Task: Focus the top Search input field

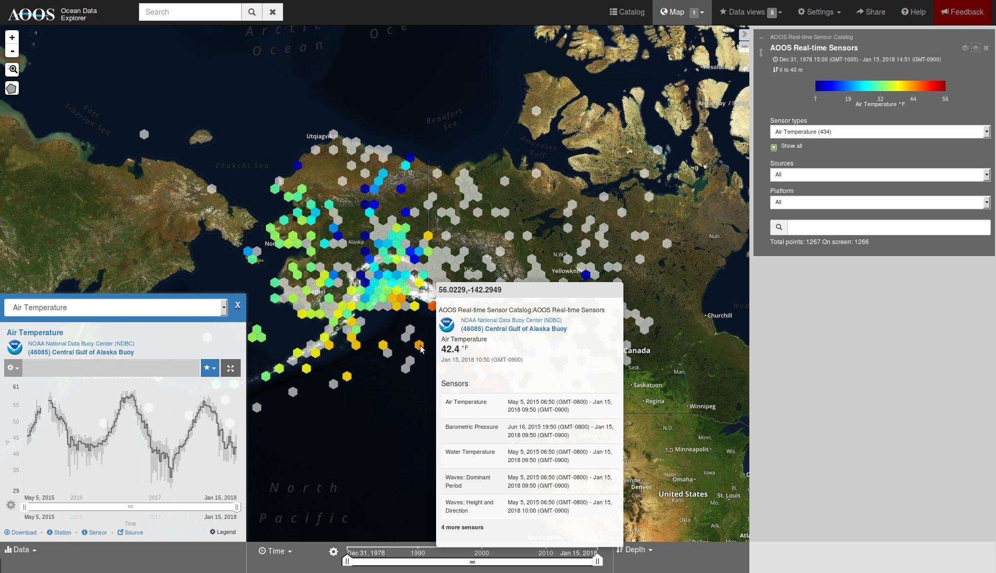Action: click(190, 12)
